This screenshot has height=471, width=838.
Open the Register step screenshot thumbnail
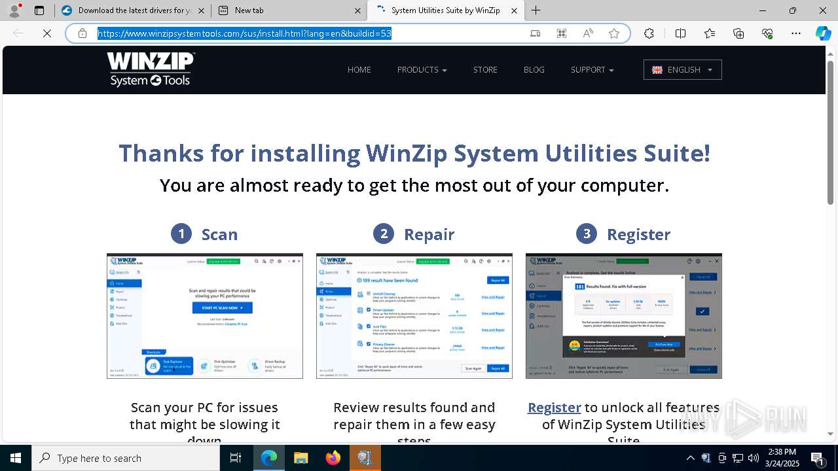click(x=624, y=316)
